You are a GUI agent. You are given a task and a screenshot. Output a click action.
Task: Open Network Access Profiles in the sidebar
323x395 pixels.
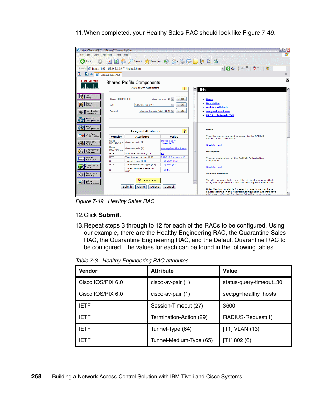coord(89,166)
